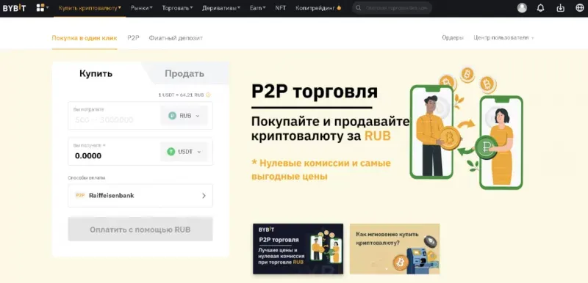Select the Купить tab
The height and width of the screenshot is (283, 588).
tap(96, 73)
